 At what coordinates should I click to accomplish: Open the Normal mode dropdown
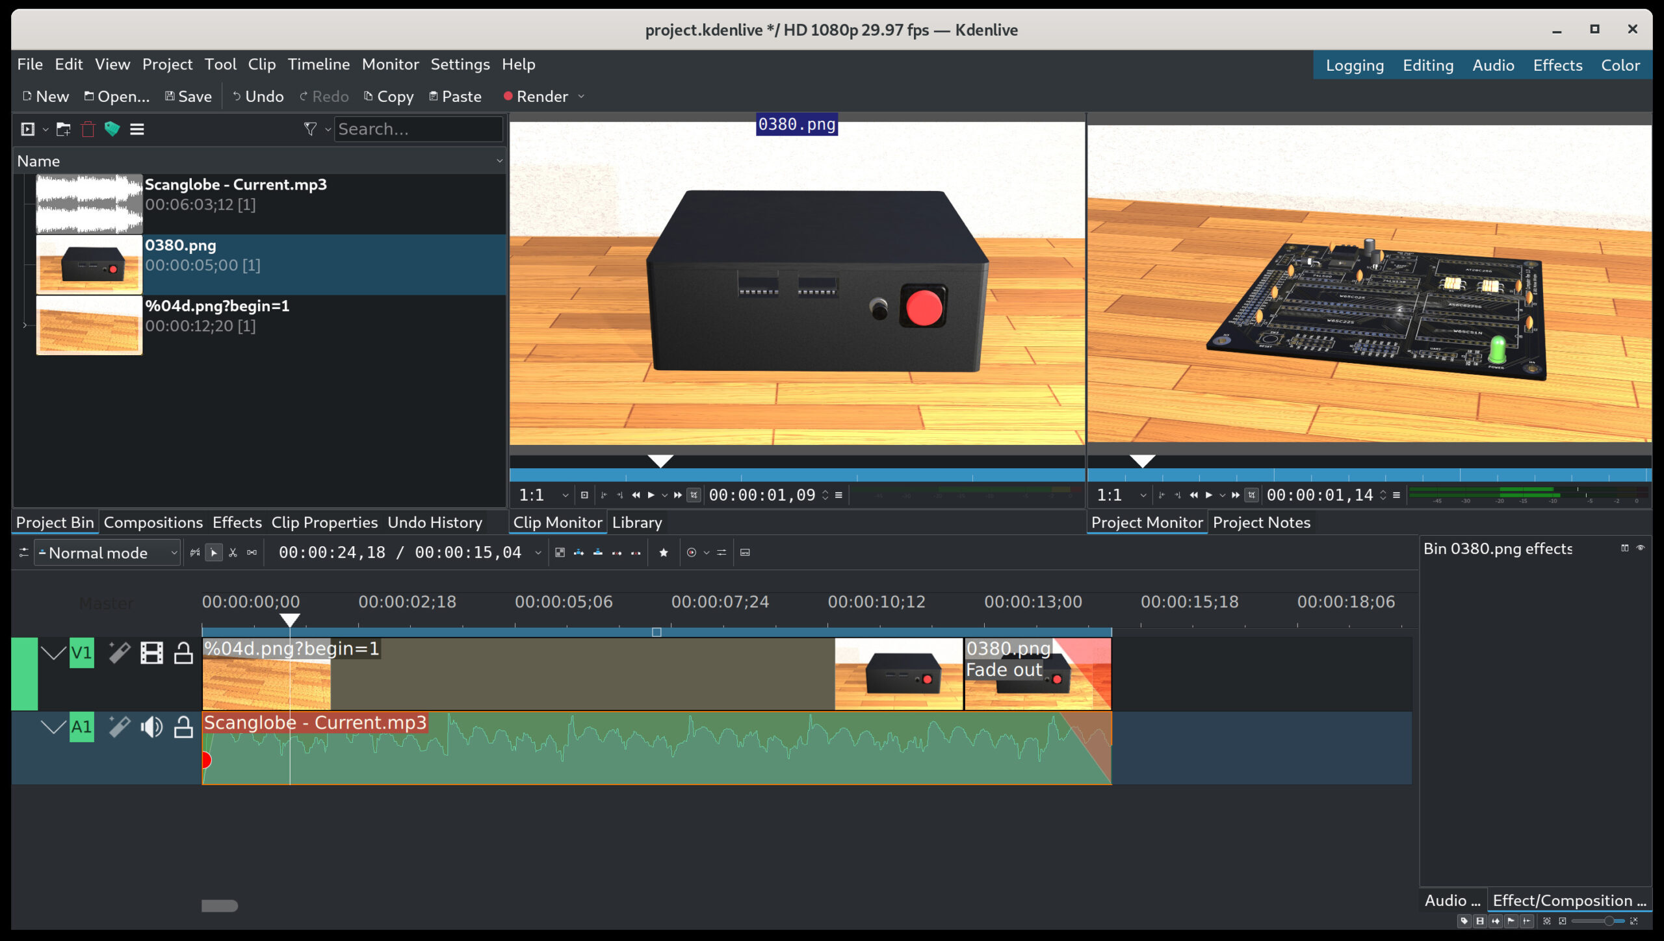[x=107, y=553]
